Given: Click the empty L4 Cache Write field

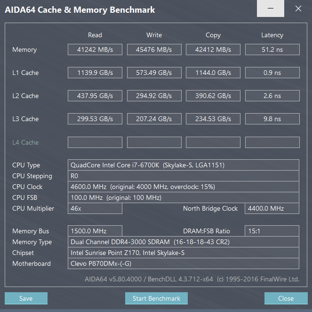Looking at the screenshot, I should (x=154, y=142).
